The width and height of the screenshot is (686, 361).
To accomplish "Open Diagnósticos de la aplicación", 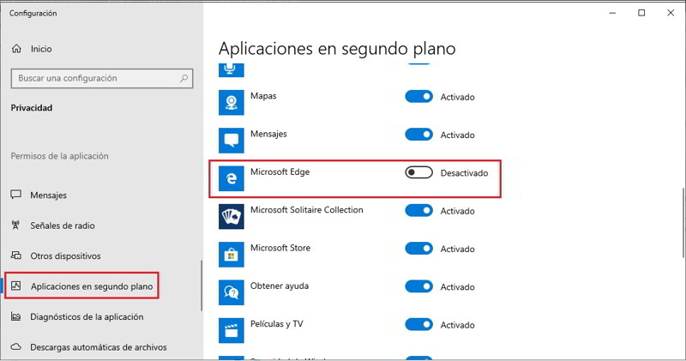I will (x=86, y=316).
